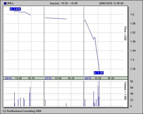The image size is (143, 114).
Task: Click the 1.52 price axis value
Action: [133, 33]
